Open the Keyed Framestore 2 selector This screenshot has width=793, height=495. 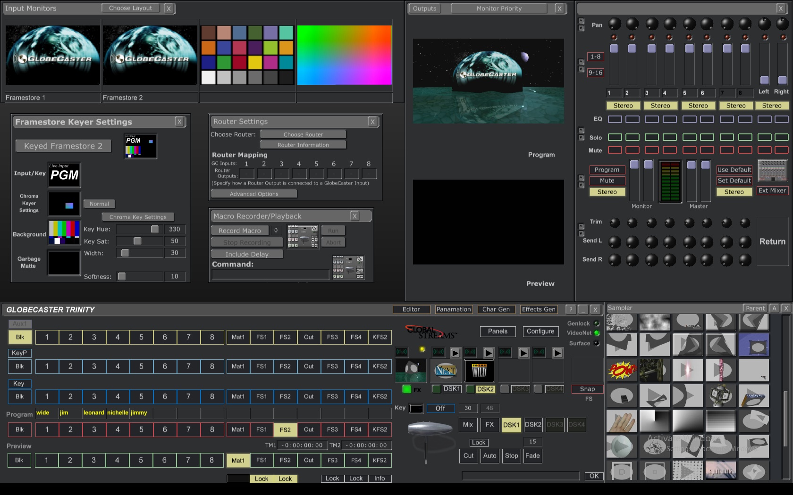coord(63,146)
